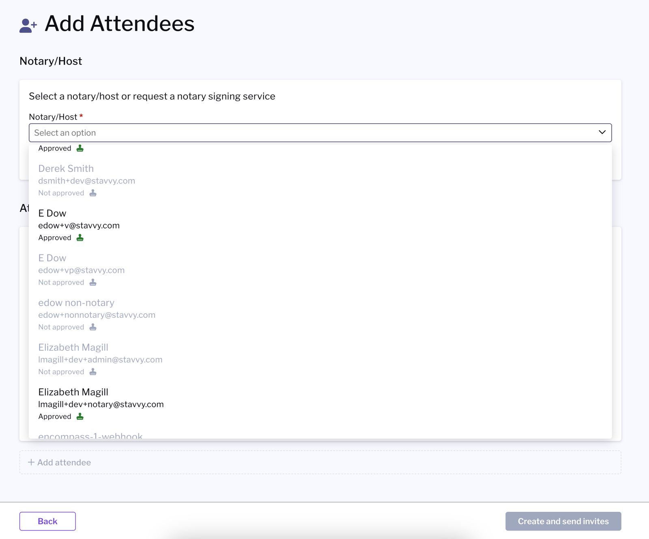Choose Elizabeth Magill notary option
Image resolution: width=649 pixels, height=539 pixels.
(320, 404)
